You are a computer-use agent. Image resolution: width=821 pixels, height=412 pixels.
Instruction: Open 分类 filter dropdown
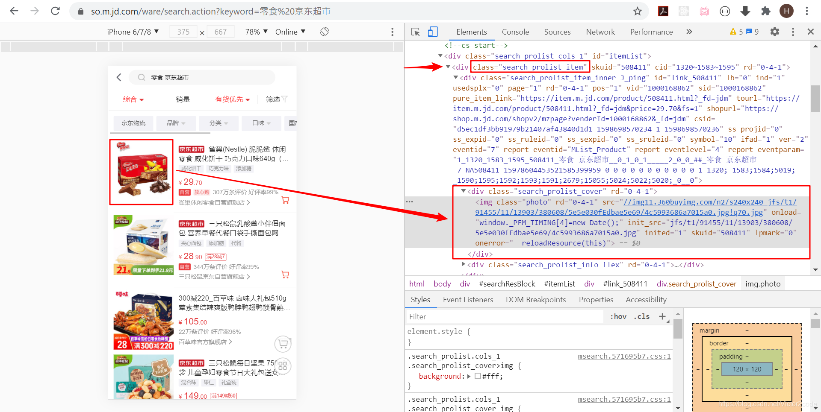click(x=219, y=123)
